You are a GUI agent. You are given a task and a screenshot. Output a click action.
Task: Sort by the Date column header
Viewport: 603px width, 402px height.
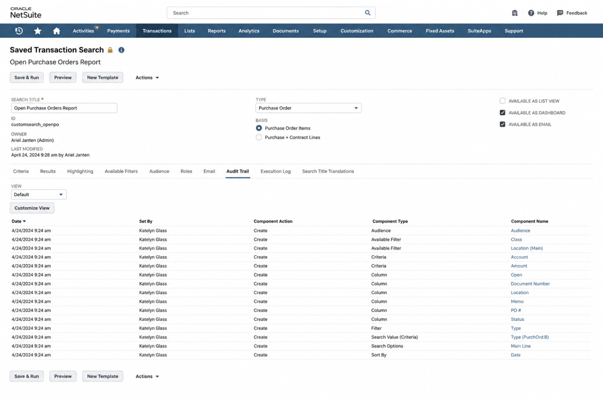coord(19,221)
